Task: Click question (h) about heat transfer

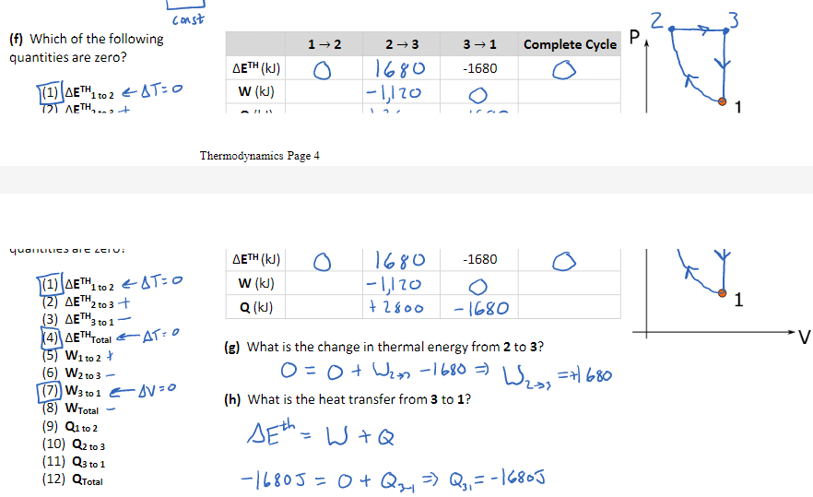Action: 348,399
